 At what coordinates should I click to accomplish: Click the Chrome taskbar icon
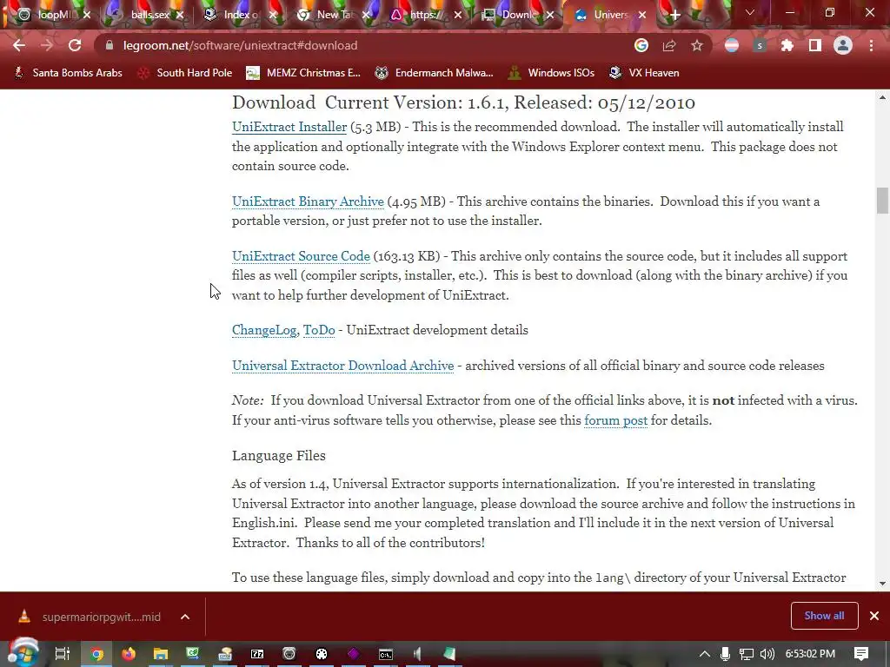(x=96, y=655)
